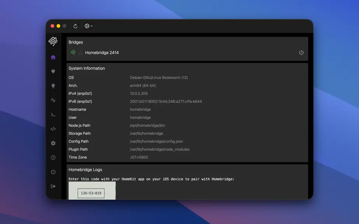This screenshot has width=359, height=224.
Task: Click the power icon for Homebridge 2414
Action: (x=301, y=52)
